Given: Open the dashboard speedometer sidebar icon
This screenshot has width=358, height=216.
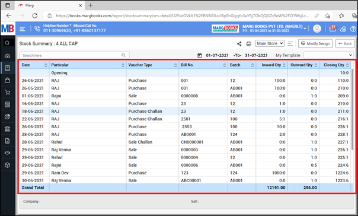Looking at the screenshot, I should 7,56.
